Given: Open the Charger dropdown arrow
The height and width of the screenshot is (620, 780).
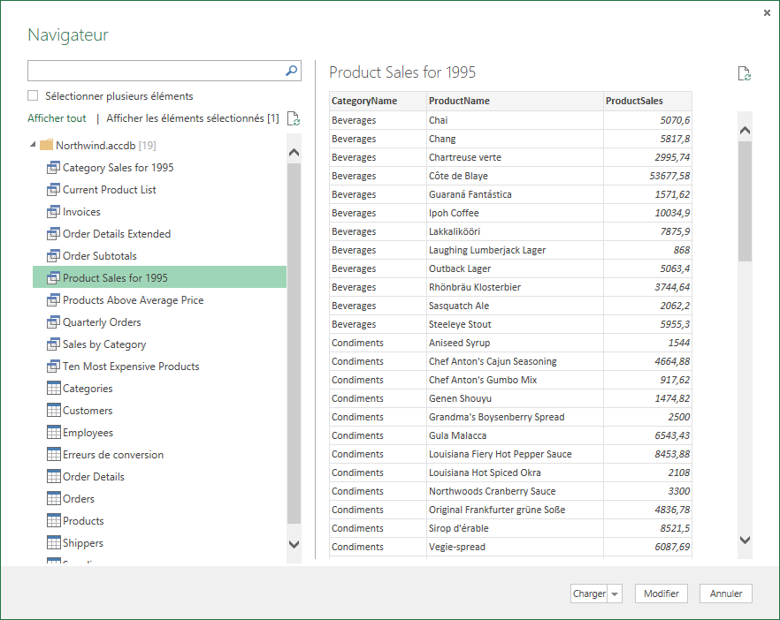Looking at the screenshot, I should (x=616, y=594).
